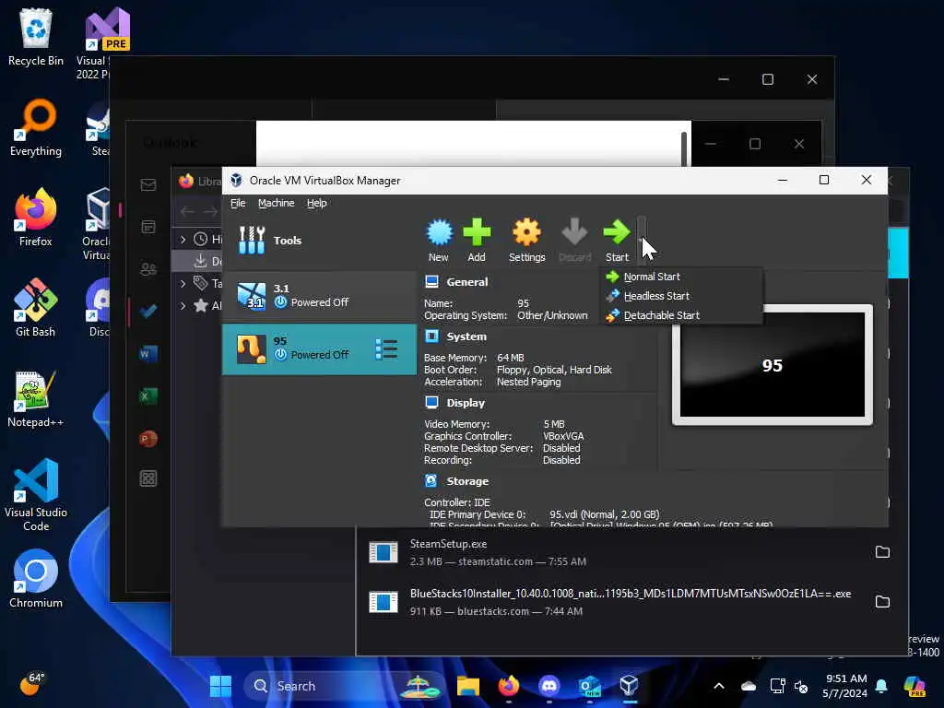Screen dimensions: 944x708
Task: Open the File menu in VirtualBox
Action: (238, 203)
